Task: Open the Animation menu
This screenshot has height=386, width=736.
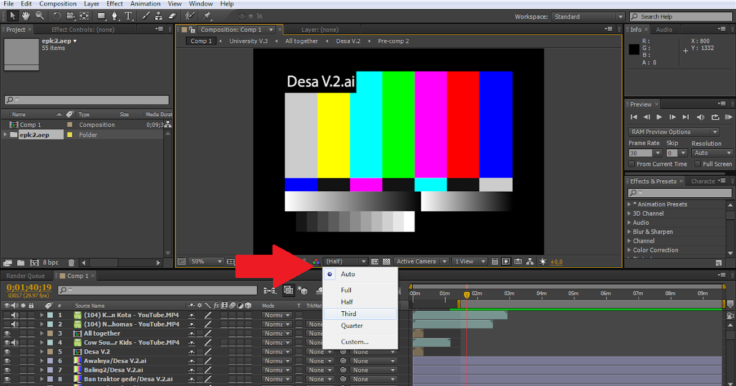Action: coord(145,3)
